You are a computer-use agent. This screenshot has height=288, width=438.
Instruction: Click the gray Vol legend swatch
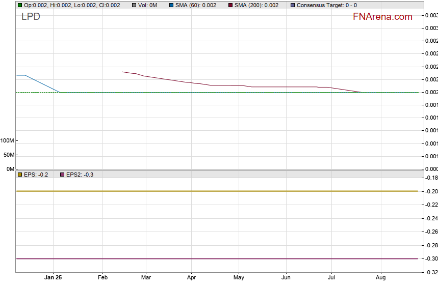tap(134, 5)
